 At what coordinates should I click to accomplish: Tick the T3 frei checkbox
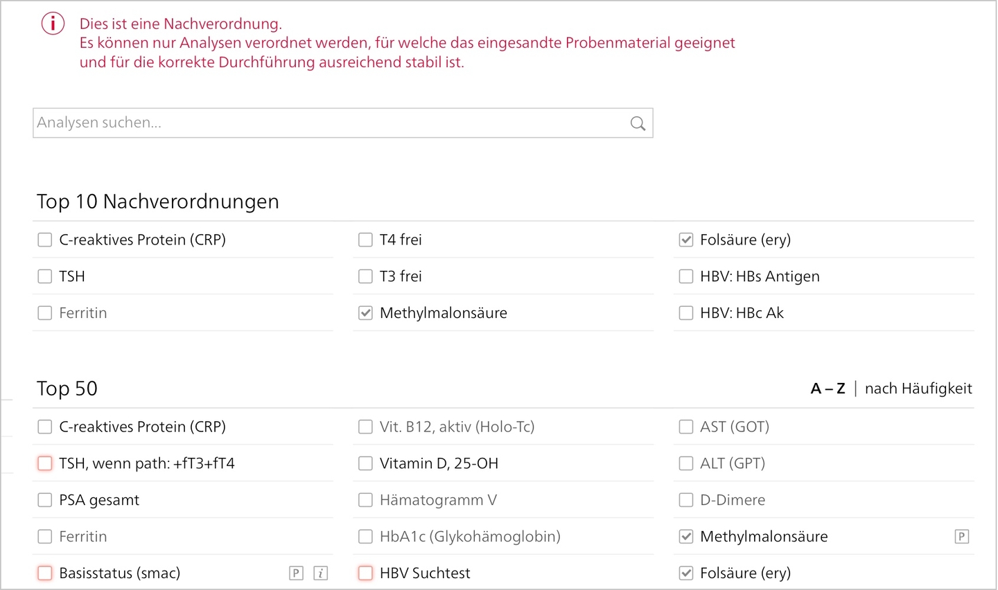(x=365, y=276)
